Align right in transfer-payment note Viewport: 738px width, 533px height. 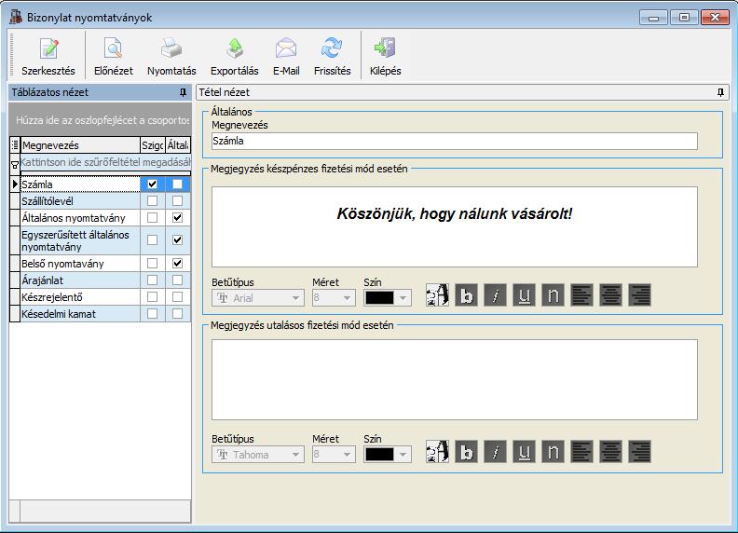point(639,452)
